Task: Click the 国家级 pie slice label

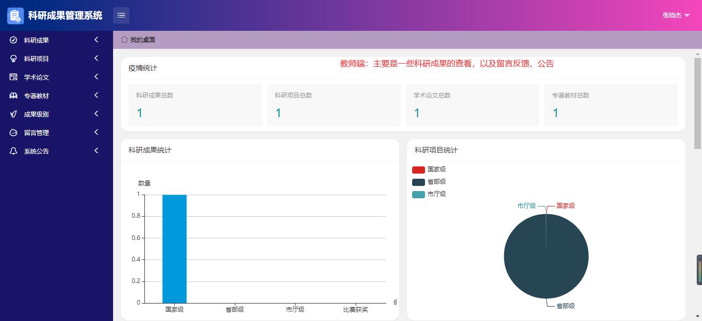Action: pyautogui.click(x=566, y=205)
